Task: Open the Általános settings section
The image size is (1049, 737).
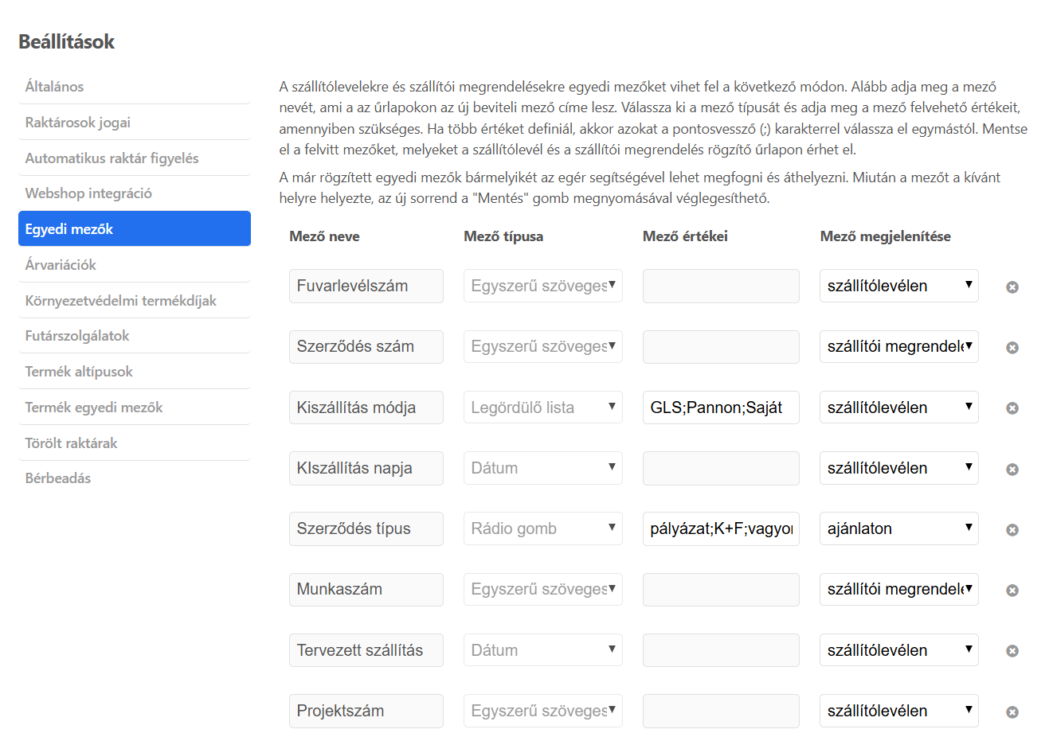Action: 135,87
